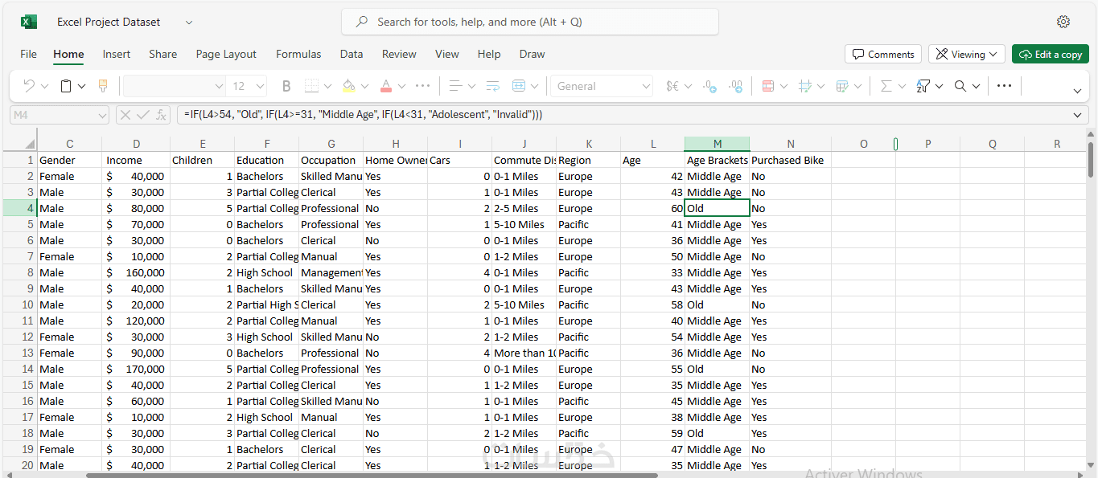Click the Find magnifier icon in ribbon
The image size is (1098, 478).
point(960,86)
